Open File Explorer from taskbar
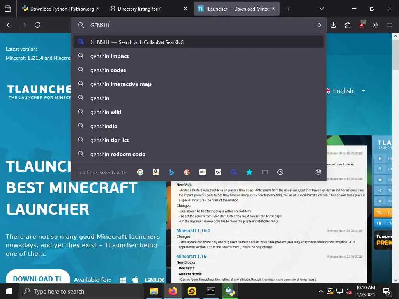The height and width of the screenshot is (299, 399). pyautogui.click(x=154, y=291)
